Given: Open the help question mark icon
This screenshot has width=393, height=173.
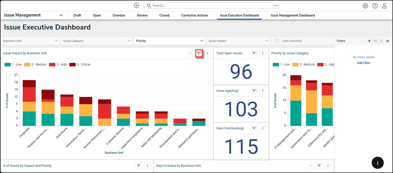Looking at the screenshot, I should (x=375, y=6).
